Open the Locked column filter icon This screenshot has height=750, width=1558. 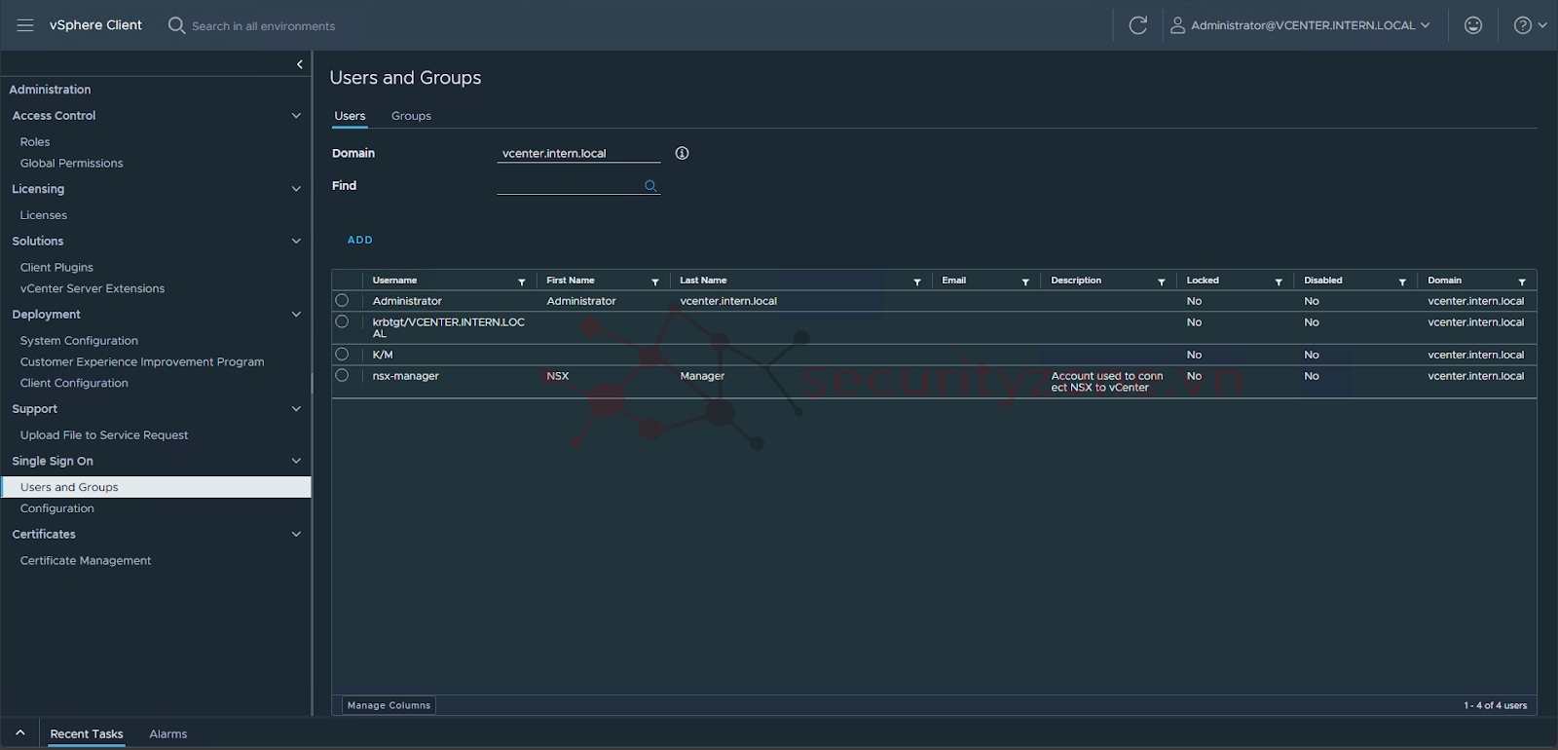(1279, 281)
